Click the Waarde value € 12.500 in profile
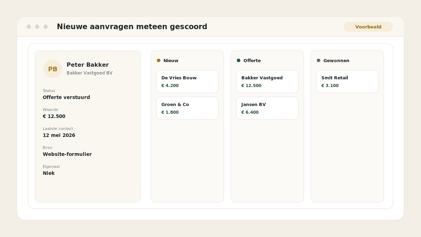Image resolution: width=421 pixels, height=237 pixels. [54, 116]
